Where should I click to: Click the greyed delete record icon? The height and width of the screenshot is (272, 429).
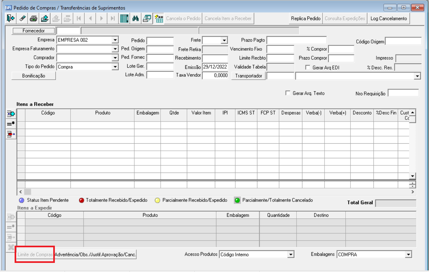[x=67, y=18]
